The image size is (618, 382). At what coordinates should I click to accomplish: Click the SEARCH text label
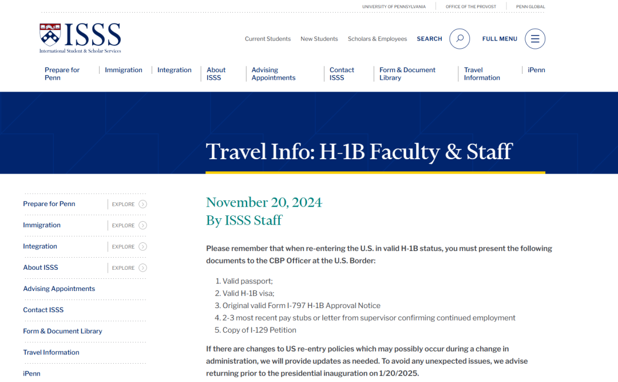(x=429, y=39)
